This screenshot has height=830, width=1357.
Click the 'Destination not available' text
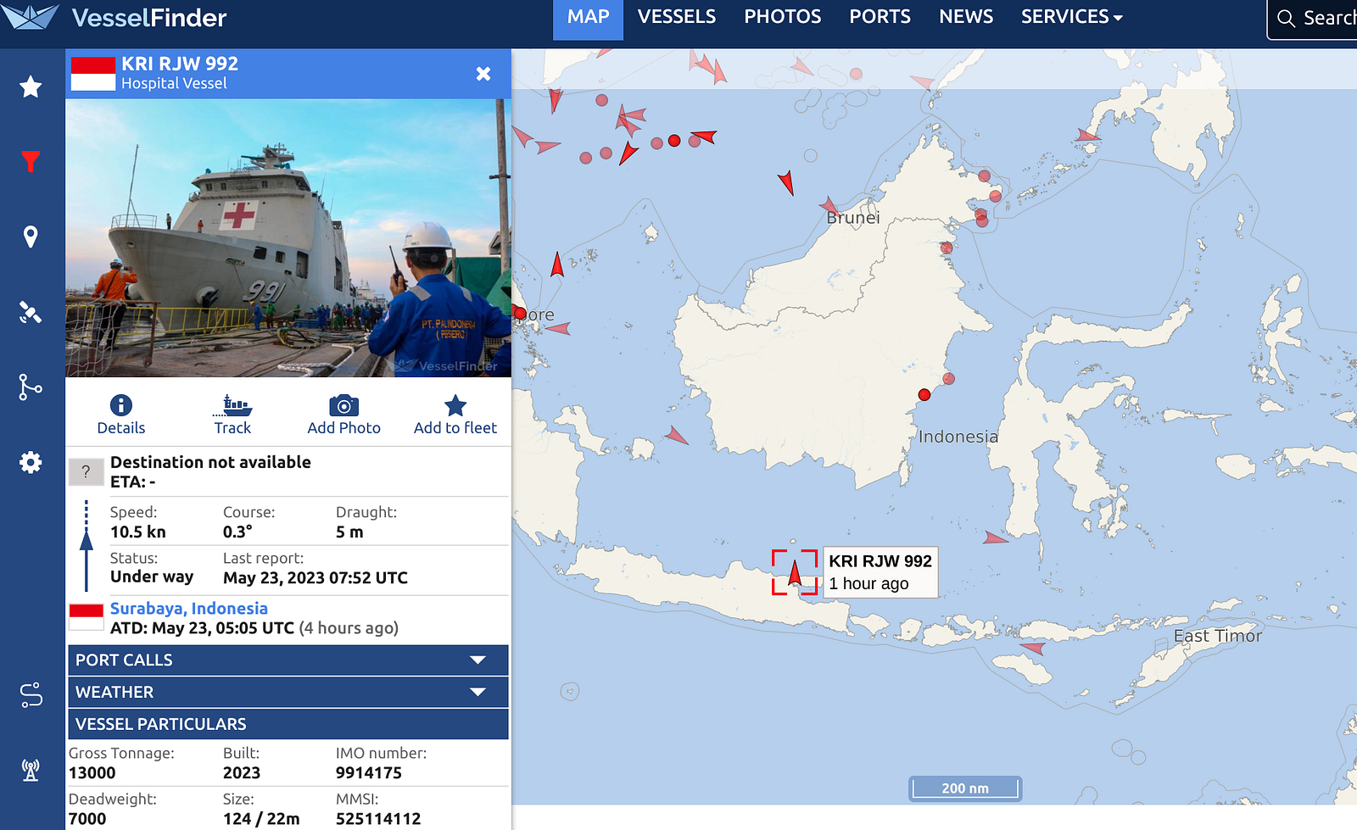pyautogui.click(x=210, y=462)
